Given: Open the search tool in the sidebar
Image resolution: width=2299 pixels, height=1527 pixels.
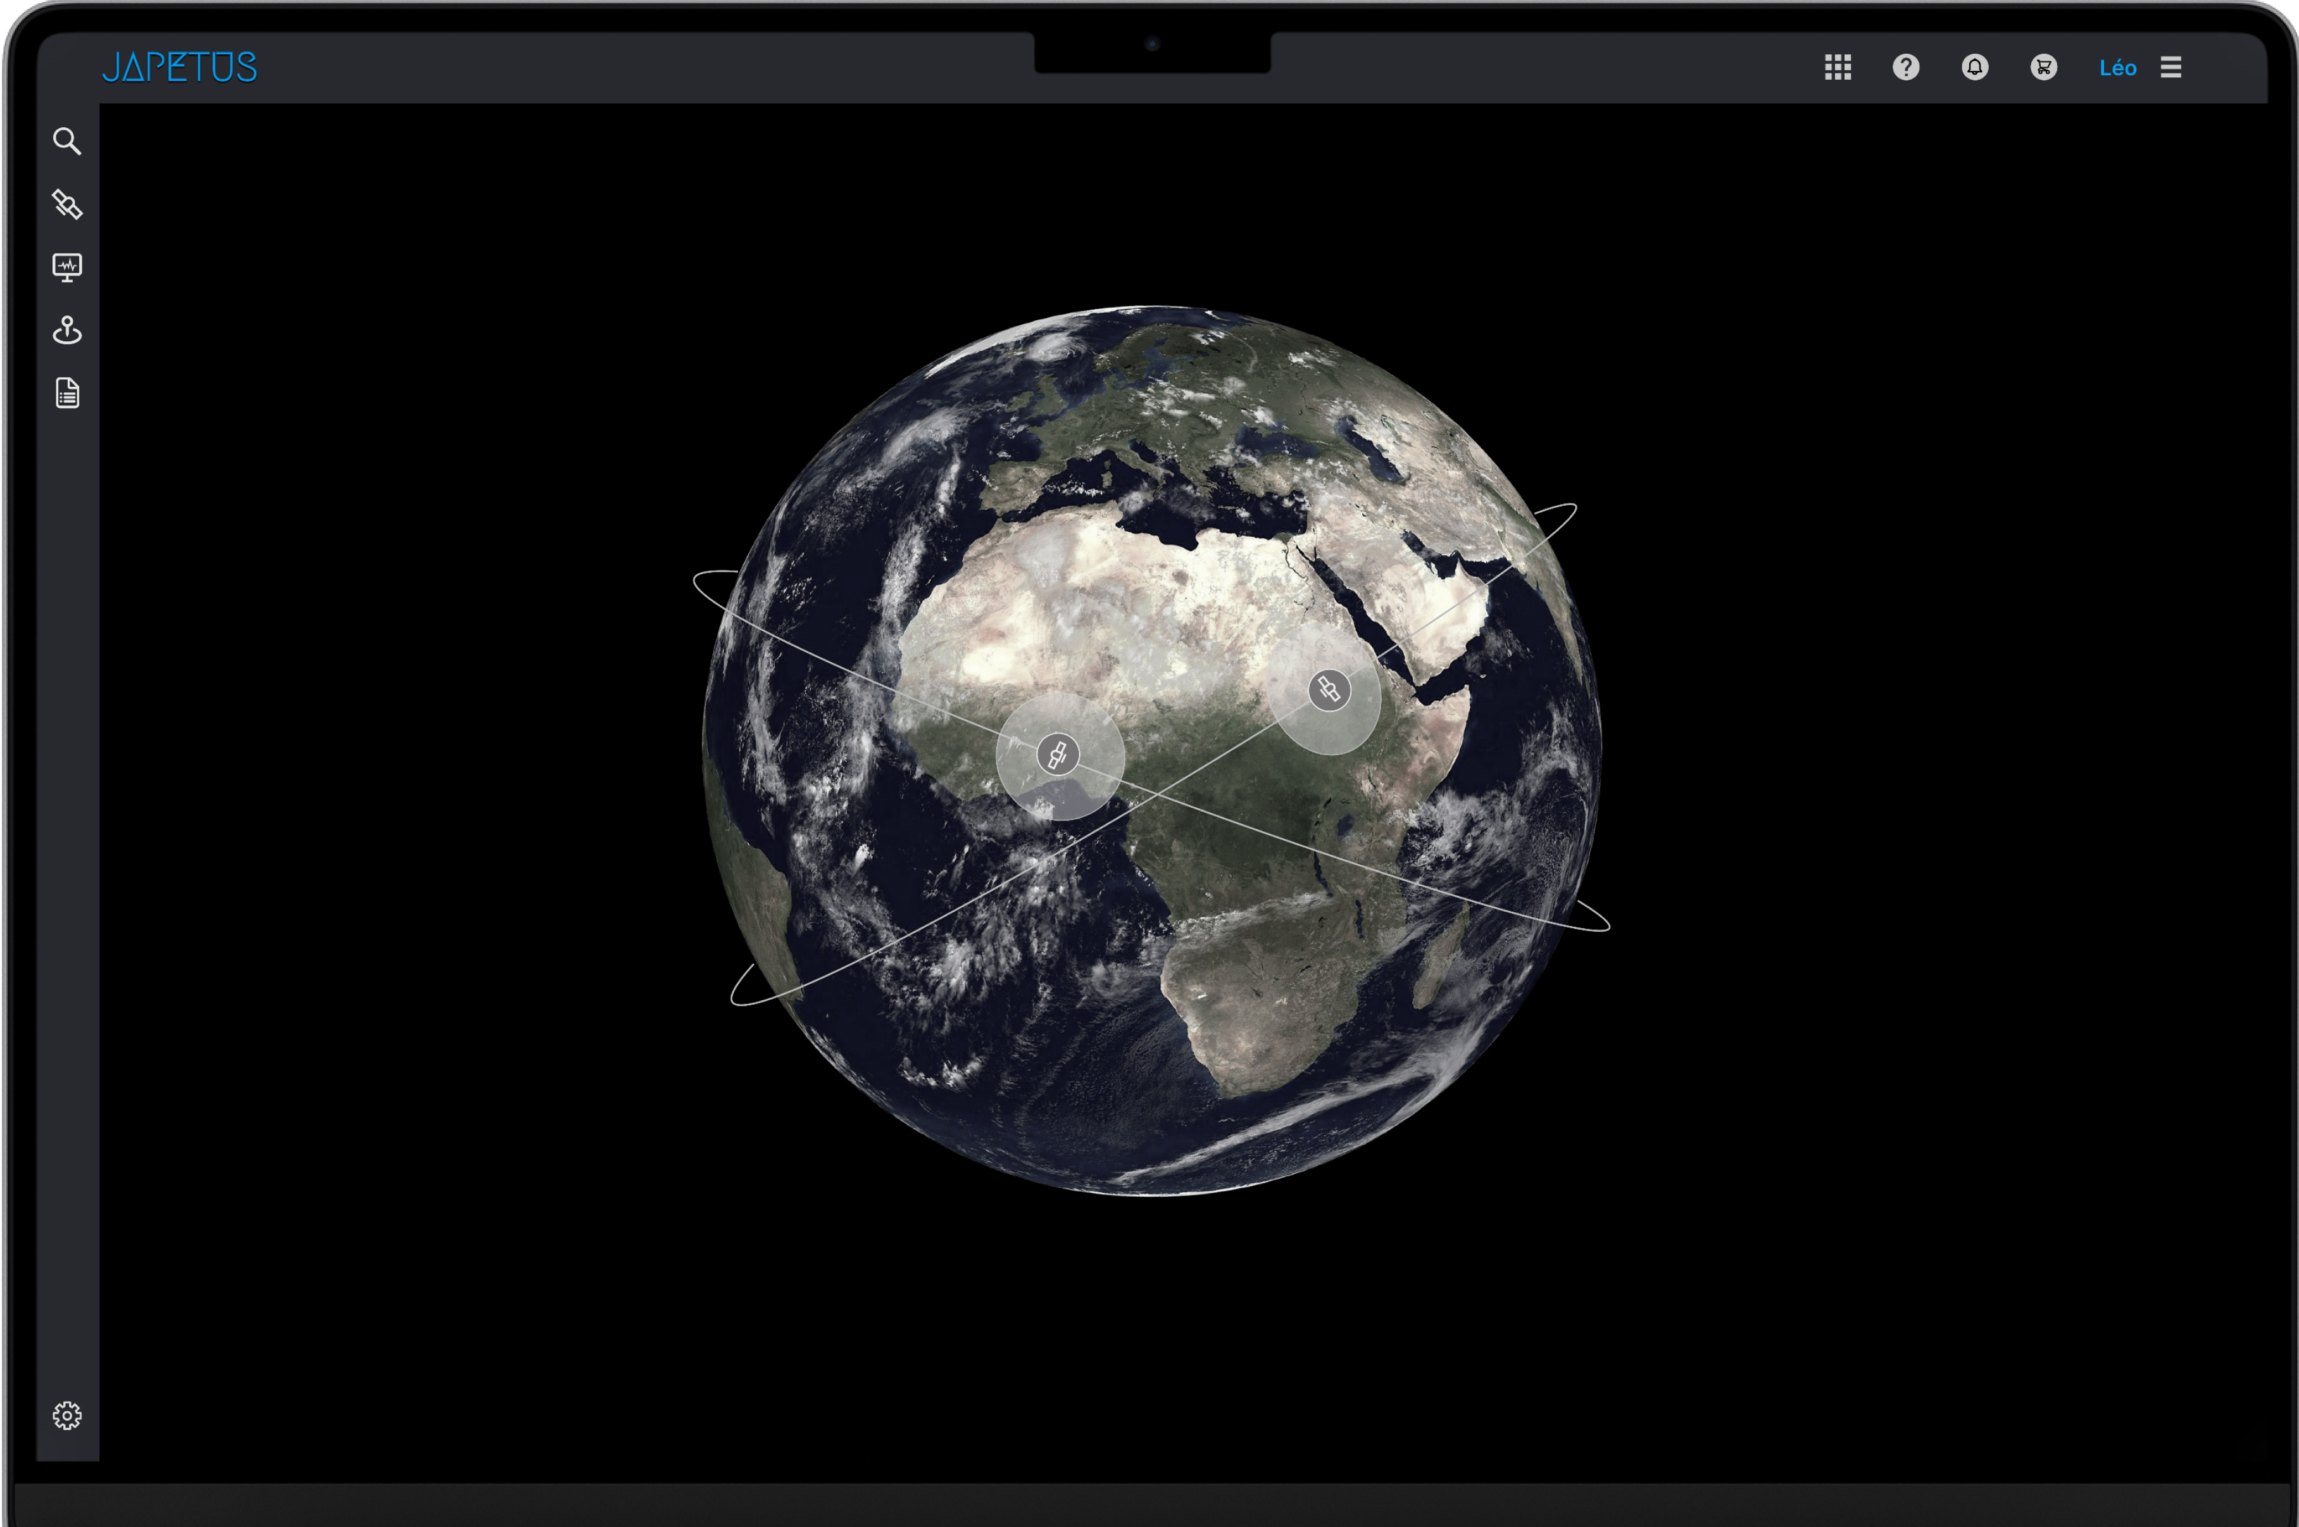Looking at the screenshot, I should pyautogui.click(x=66, y=141).
